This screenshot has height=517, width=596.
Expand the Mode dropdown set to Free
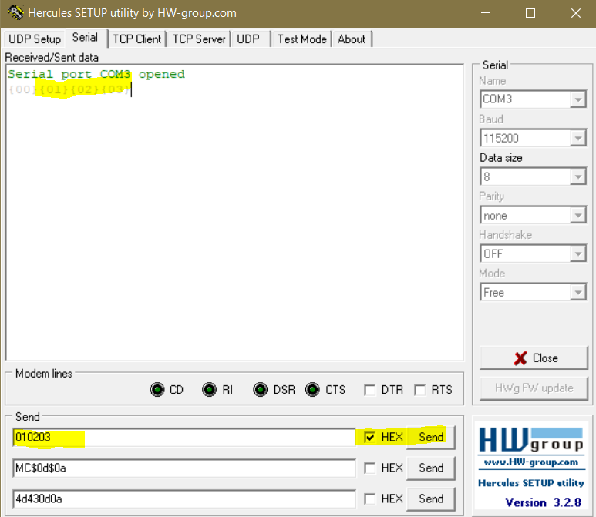(x=578, y=293)
